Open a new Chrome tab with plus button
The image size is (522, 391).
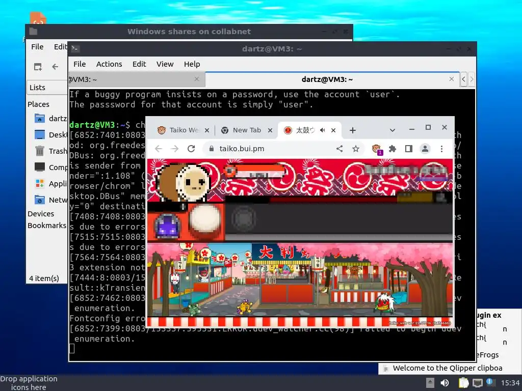coord(353,130)
